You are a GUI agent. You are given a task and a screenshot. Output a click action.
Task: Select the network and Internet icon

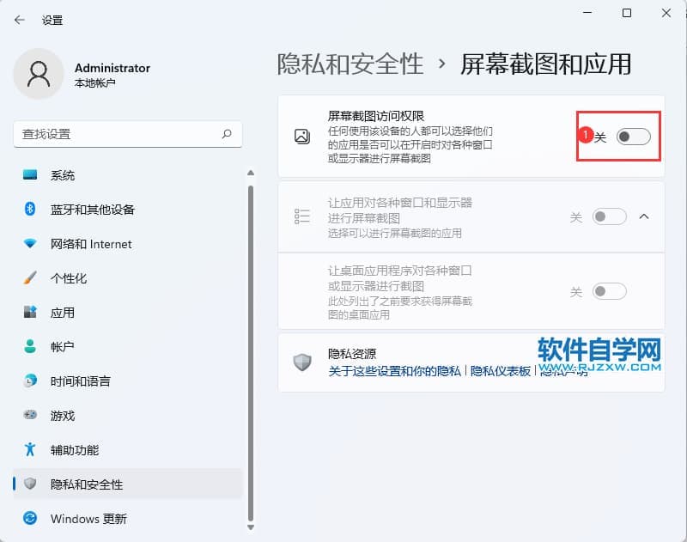(31, 244)
